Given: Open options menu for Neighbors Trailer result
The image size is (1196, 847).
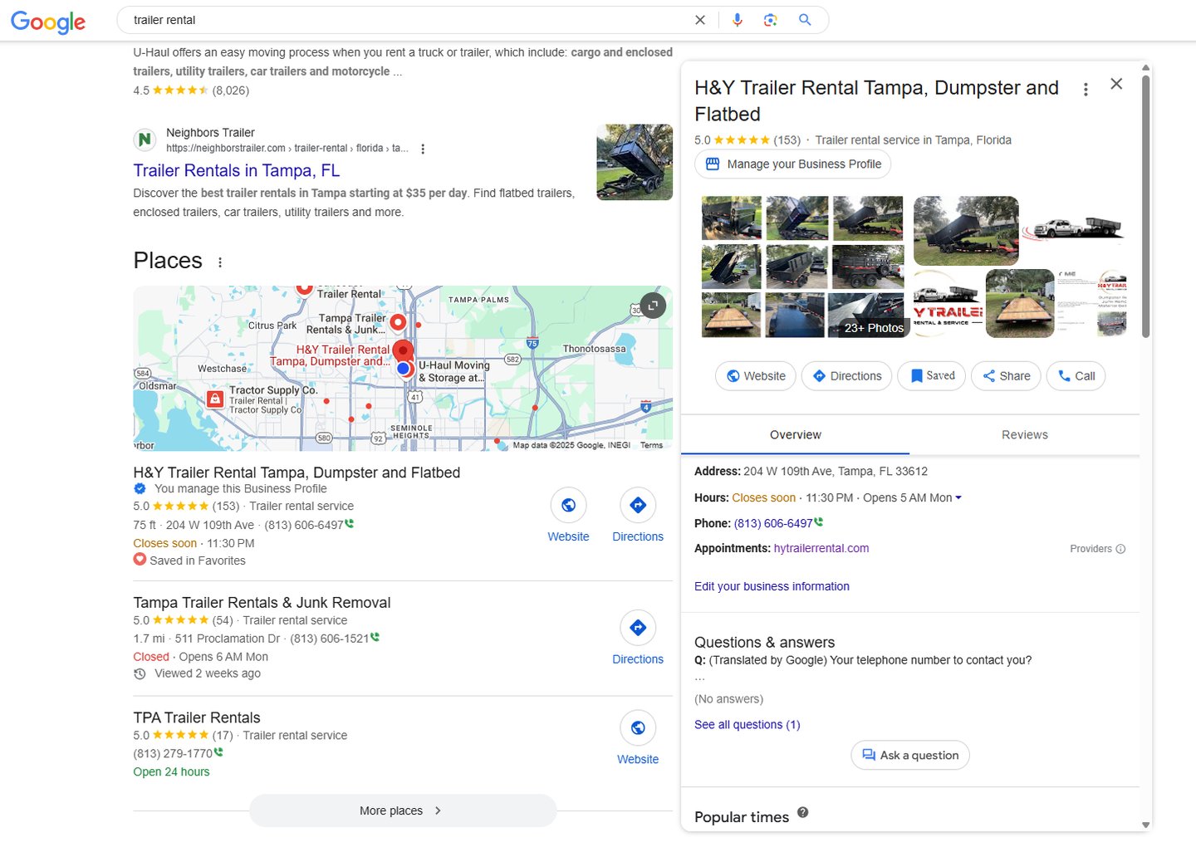Looking at the screenshot, I should 423,149.
